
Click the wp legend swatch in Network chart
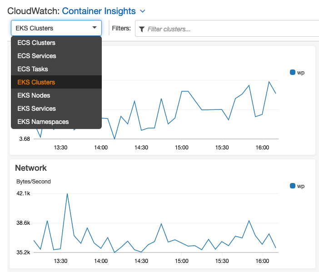tap(293, 186)
